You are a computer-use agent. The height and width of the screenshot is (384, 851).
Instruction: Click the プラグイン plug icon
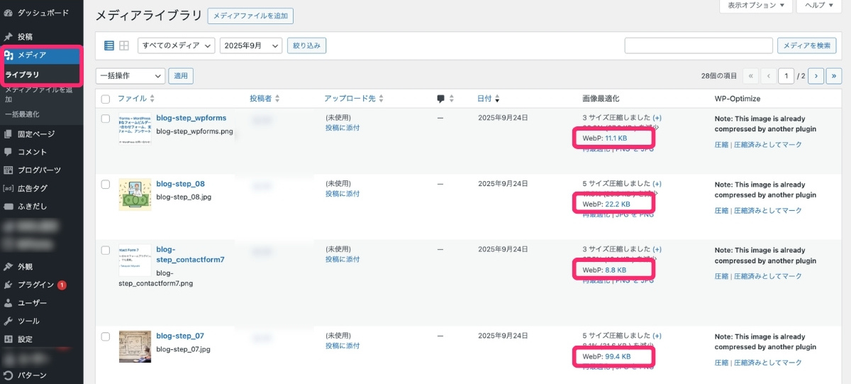coord(9,285)
